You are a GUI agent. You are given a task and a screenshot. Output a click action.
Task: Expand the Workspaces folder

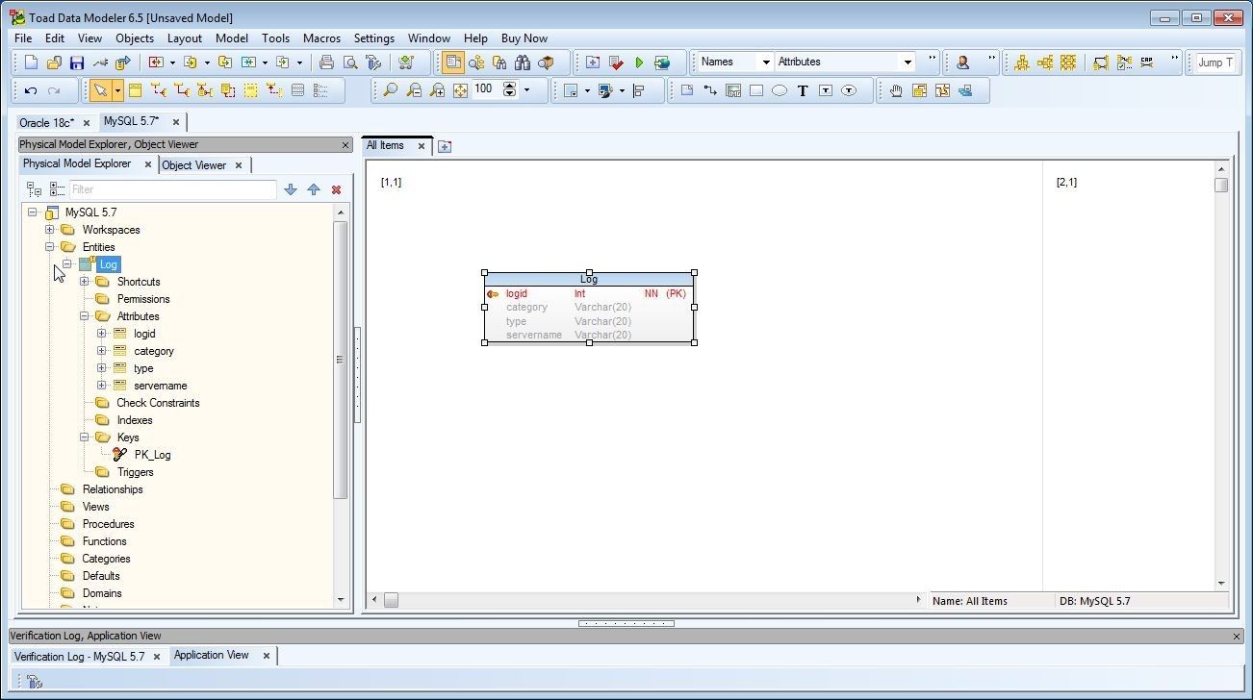[x=50, y=230]
